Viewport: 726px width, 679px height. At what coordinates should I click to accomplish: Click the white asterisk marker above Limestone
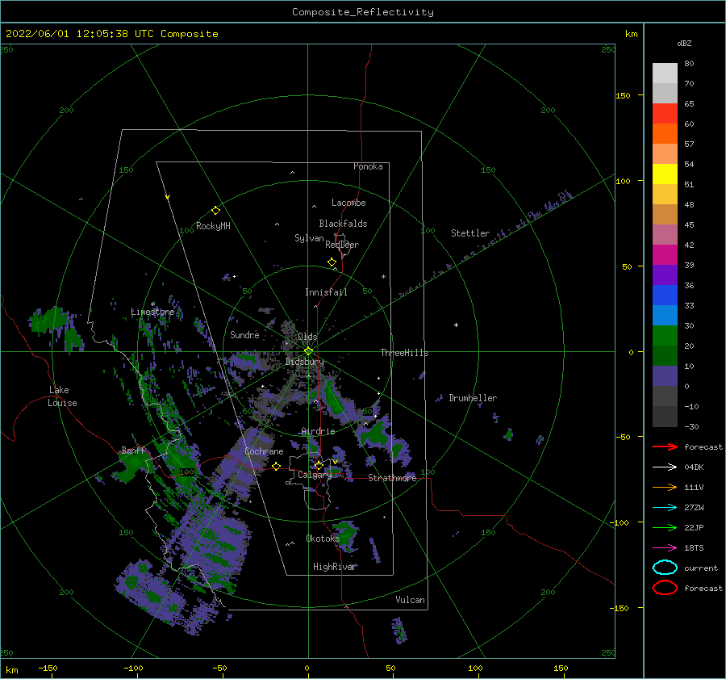152,304
